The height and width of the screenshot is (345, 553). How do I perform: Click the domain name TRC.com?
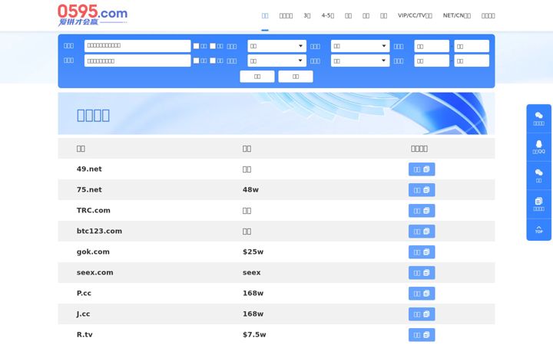coord(94,211)
